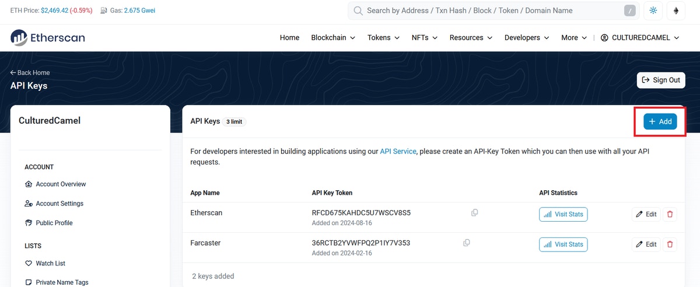Viewport: 700px width, 287px height.
Task: Expand the Developers menu
Action: [527, 37]
